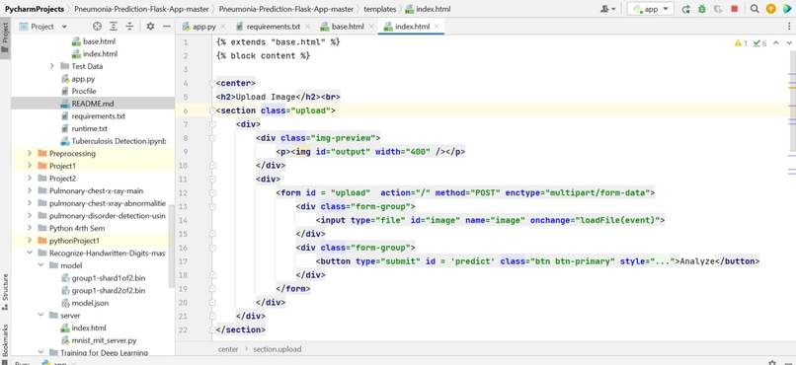Hide the Project tool window
This screenshot has width=796, height=365.
[x=167, y=27]
